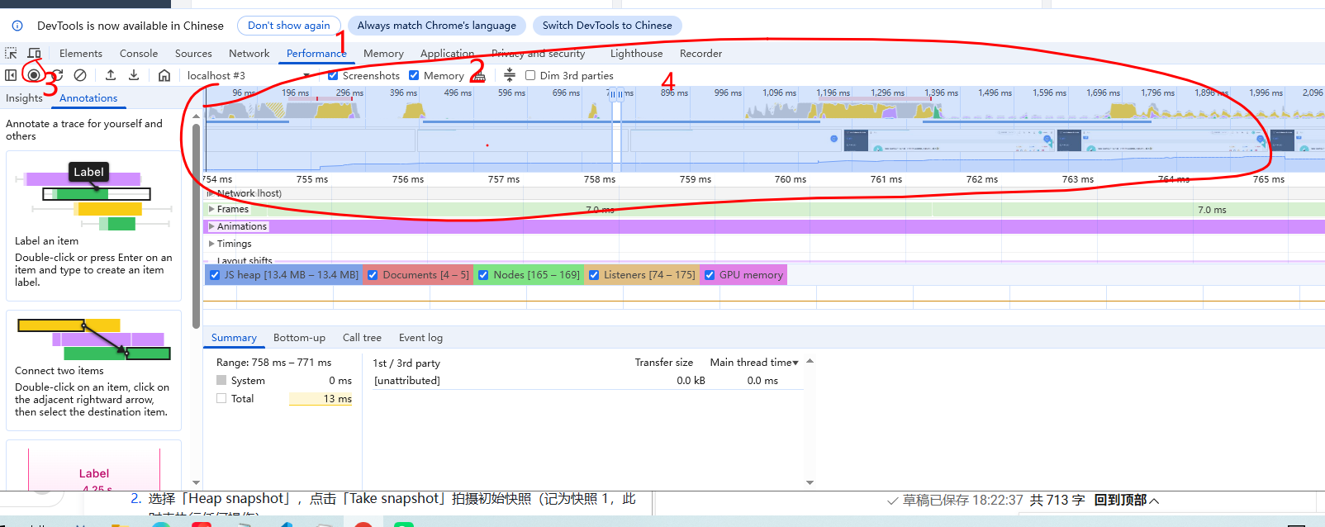Image resolution: width=1325 pixels, height=527 pixels.
Task: Switch to the Network tab
Action: (249, 53)
